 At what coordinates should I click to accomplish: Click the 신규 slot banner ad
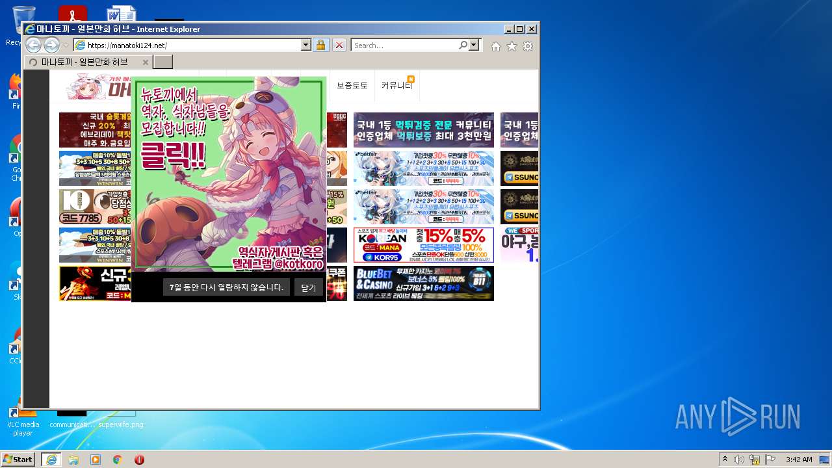(95, 283)
